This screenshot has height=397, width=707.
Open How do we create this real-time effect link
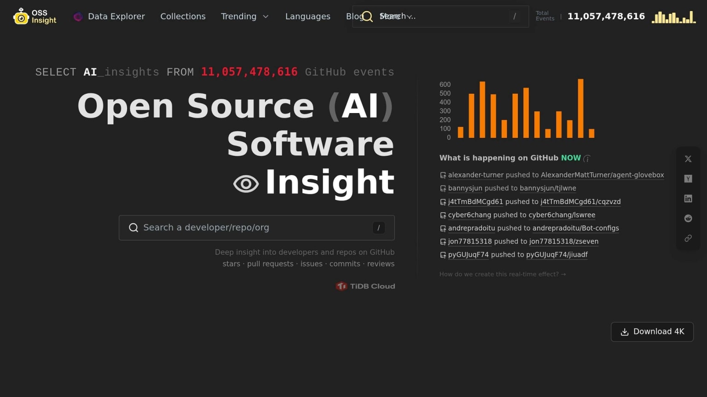tap(503, 274)
